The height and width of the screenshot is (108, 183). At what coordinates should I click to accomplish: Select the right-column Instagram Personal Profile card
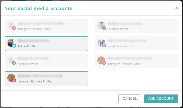[136, 61]
